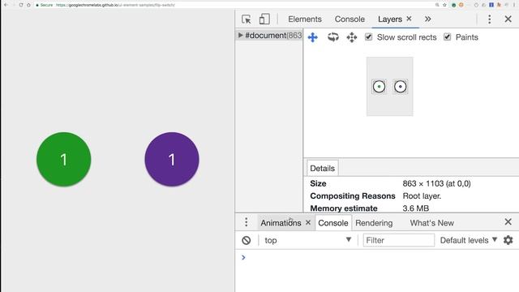Screen dimensions: 519x292
Task: Select the rotate mode tool
Action: point(333,37)
